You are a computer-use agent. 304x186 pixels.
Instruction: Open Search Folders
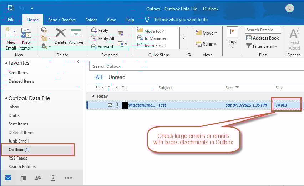(x=22, y=167)
